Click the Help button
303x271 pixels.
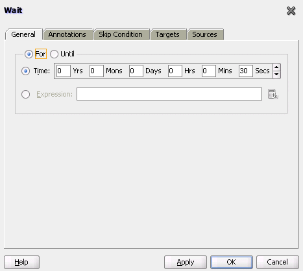tap(21, 262)
